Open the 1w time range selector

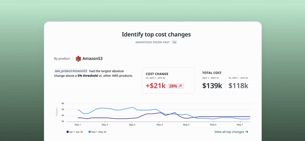click(174, 42)
